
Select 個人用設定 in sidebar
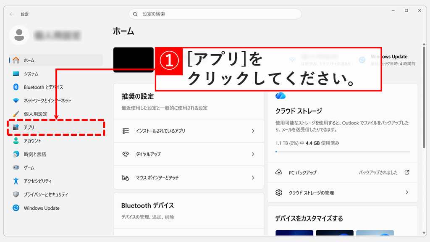point(56,113)
